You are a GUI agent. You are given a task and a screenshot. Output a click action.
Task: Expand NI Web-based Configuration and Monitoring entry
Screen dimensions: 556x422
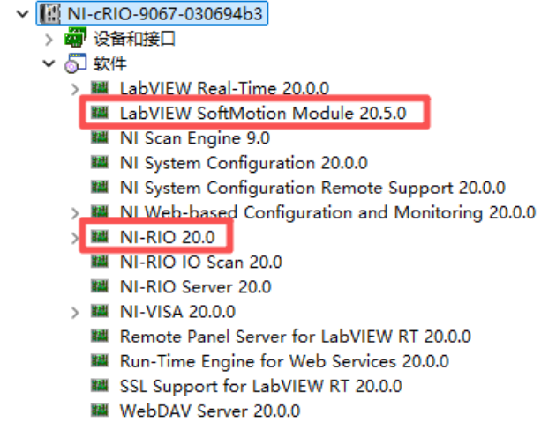74,213
